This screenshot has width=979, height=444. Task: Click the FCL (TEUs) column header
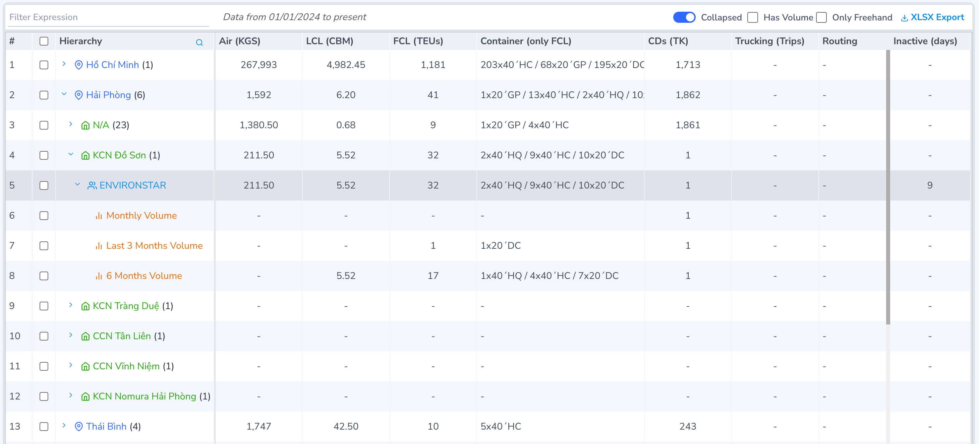point(418,41)
